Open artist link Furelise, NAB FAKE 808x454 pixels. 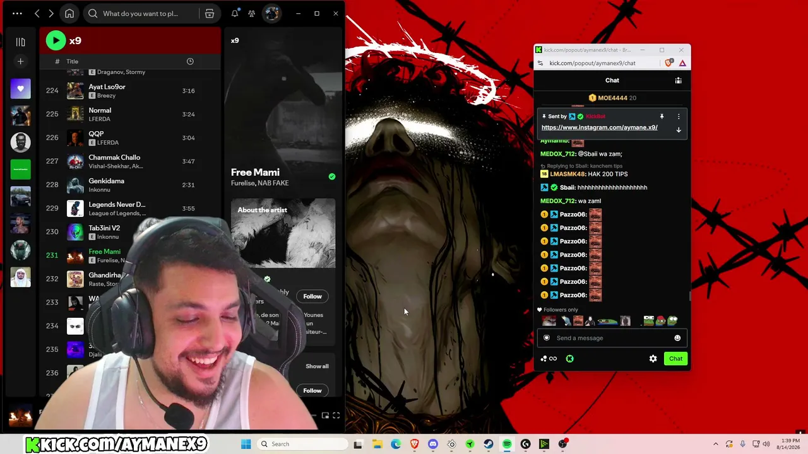click(x=259, y=183)
